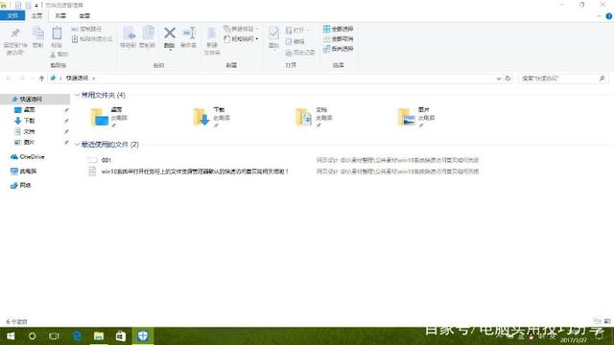Click the ribbon Edit command in the Open group
The height and width of the screenshot is (345, 614).
click(x=295, y=41)
